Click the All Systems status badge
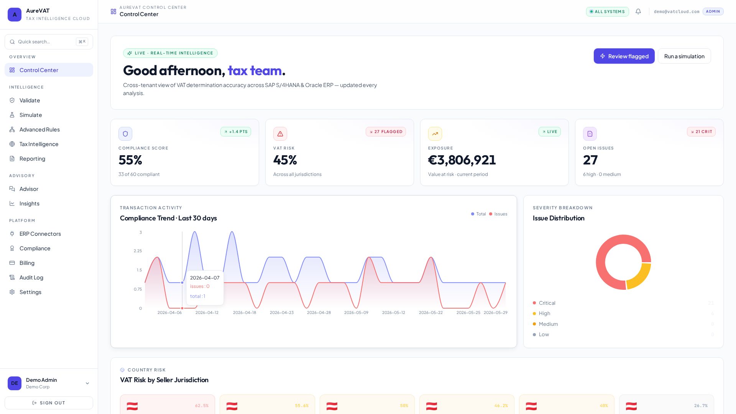This screenshot has height=414, width=736. pos(607,11)
